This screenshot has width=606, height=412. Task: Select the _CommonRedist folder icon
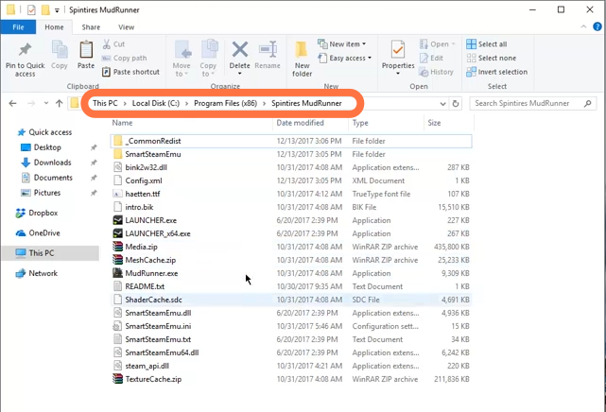[x=118, y=141]
